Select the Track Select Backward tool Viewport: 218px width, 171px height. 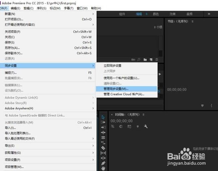[x=103, y=127]
